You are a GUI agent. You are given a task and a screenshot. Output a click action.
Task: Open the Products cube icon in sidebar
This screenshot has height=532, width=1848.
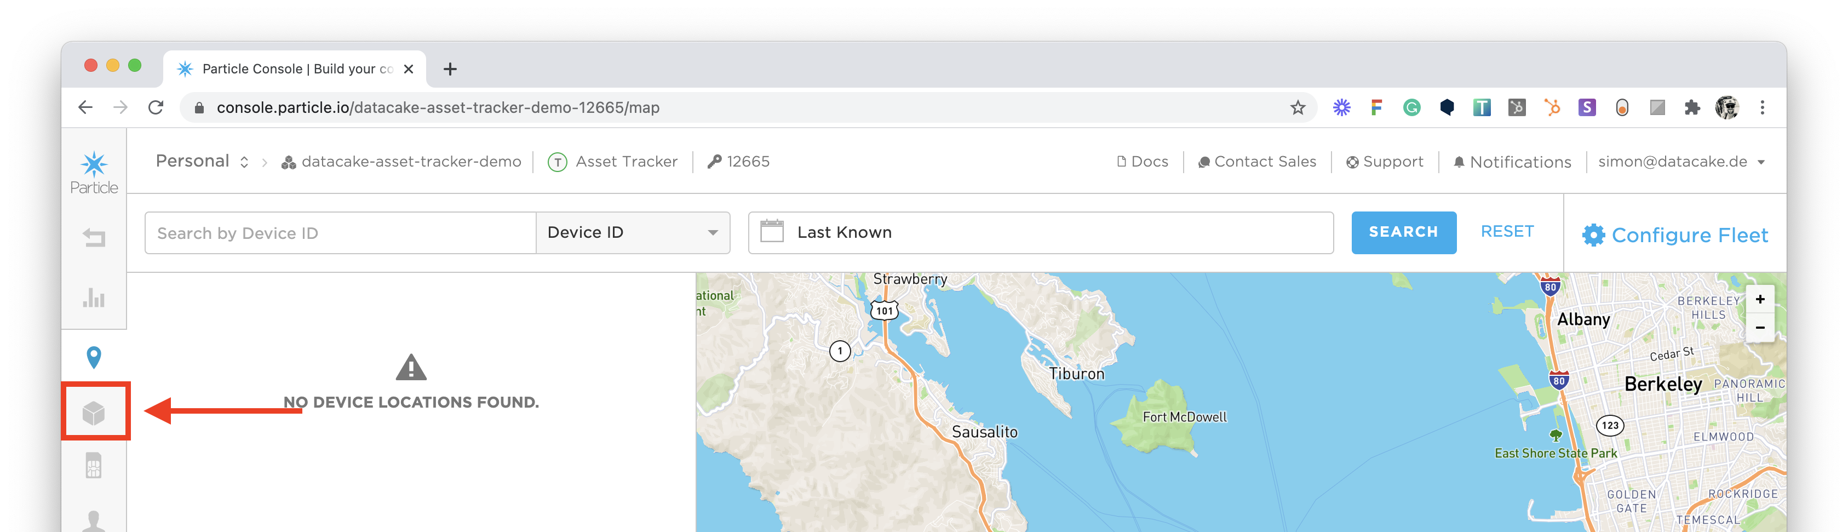point(94,413)
